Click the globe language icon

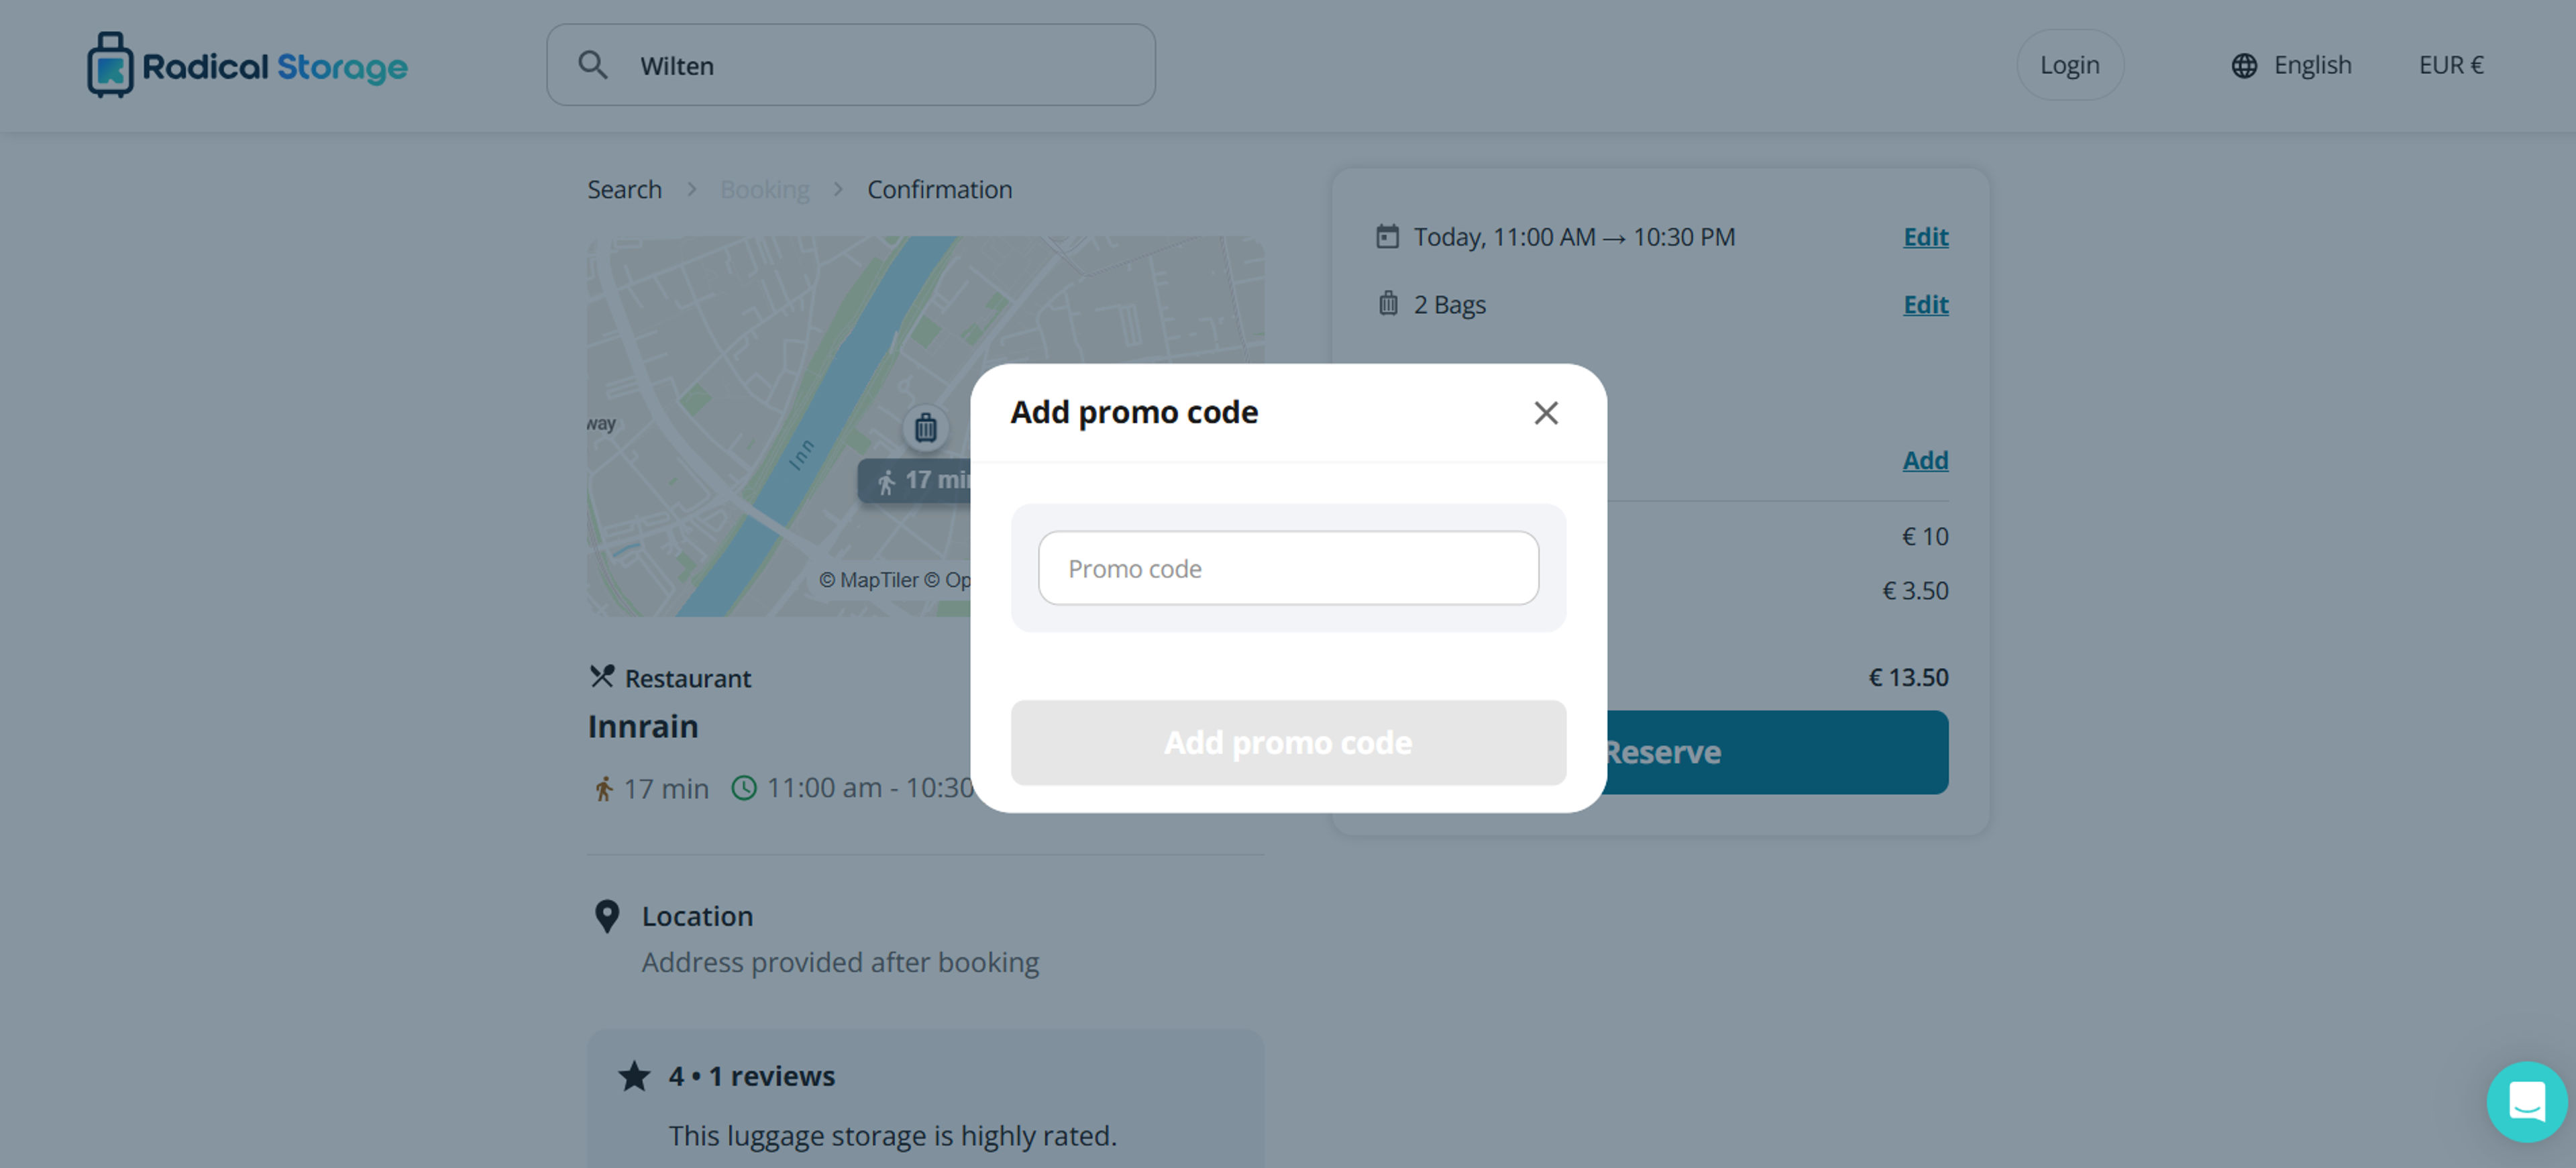tap(2244, 65)
